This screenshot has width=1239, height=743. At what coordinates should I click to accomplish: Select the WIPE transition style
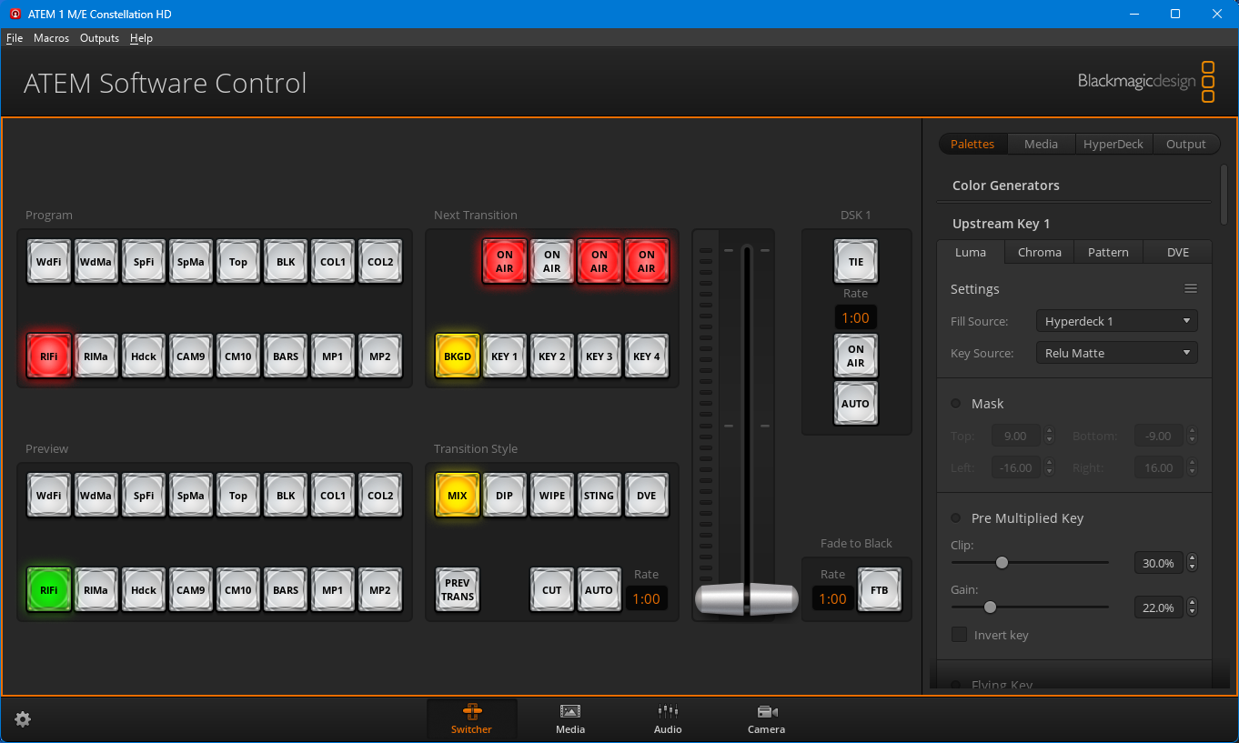552,496
